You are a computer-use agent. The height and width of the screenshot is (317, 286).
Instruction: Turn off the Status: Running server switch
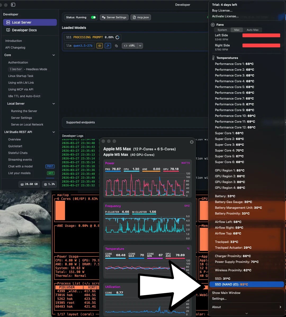coord(93,17)
